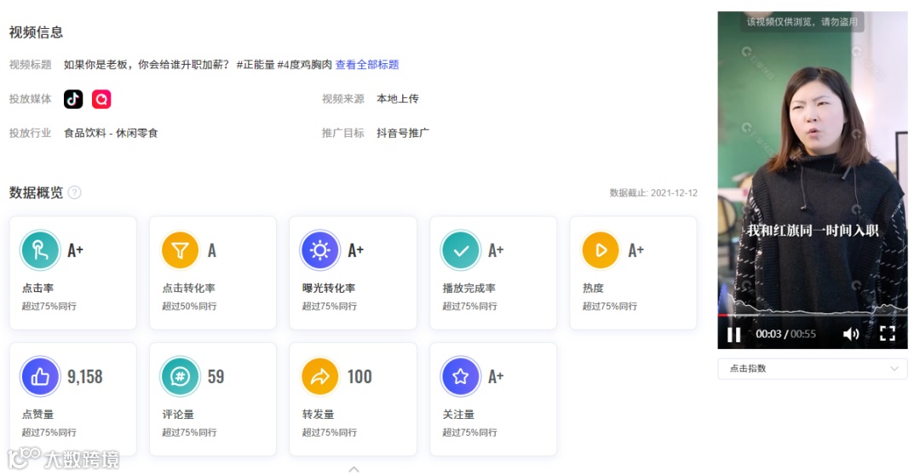Click the 播放完成率 label
Screen dimensions: 920x476
(x=469, y=289)
